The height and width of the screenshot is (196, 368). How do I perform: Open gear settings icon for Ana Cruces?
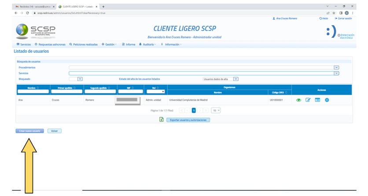point(327,100)
